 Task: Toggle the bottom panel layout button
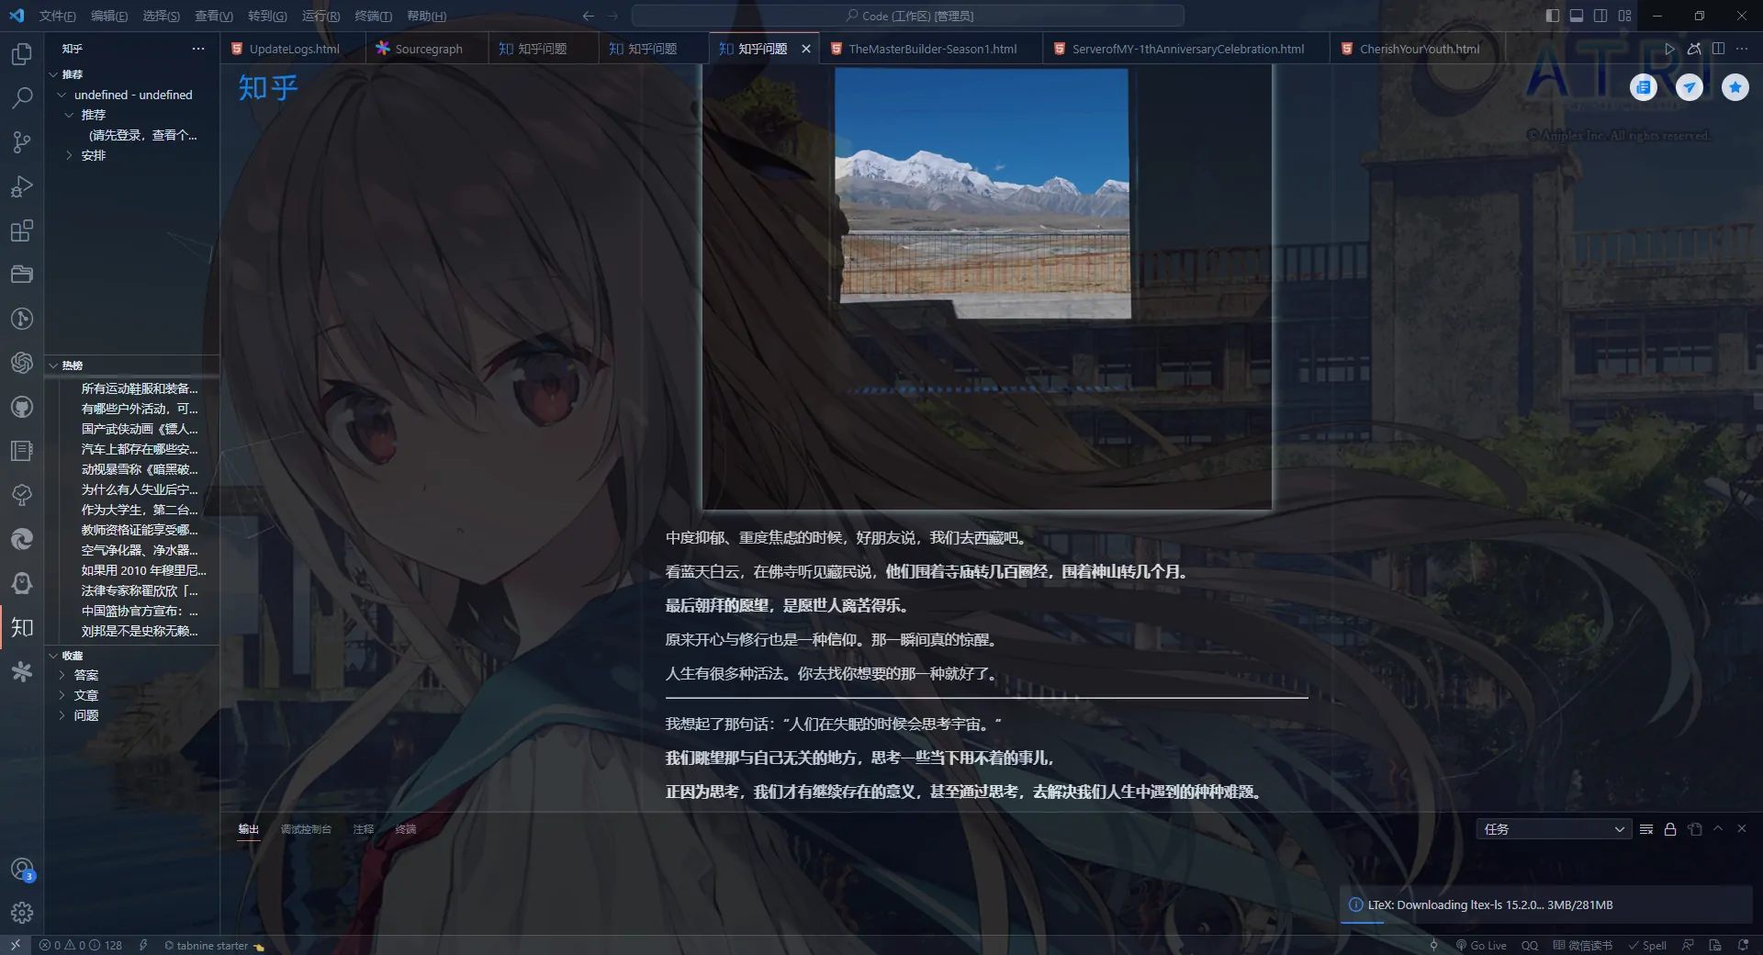click(1577, 16)
